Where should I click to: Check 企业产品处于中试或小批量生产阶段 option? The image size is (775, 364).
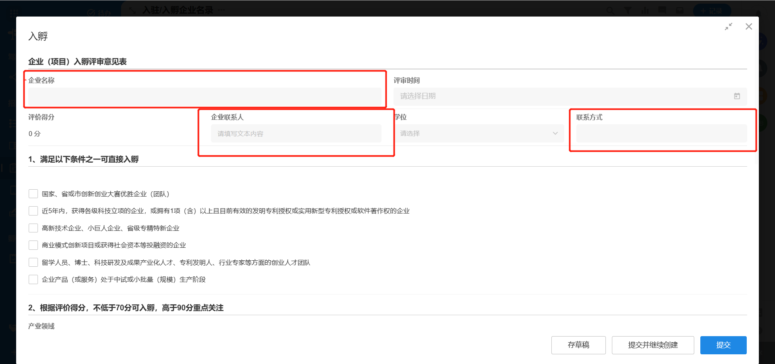point(34,279)
